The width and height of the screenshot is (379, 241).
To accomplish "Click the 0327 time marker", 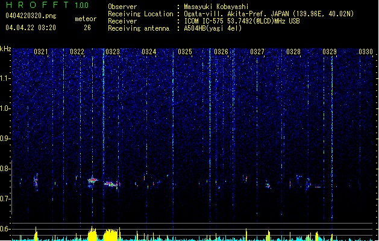I will (257, 52).
